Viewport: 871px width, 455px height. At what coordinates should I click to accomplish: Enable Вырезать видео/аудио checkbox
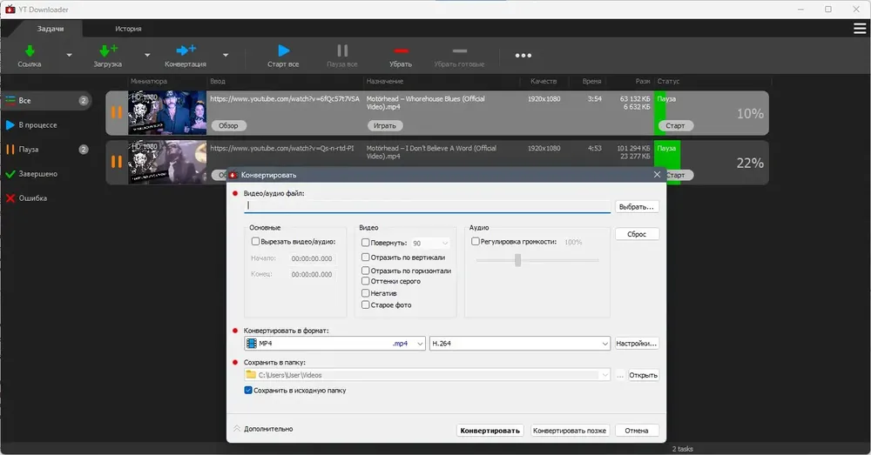click(255, 241)
